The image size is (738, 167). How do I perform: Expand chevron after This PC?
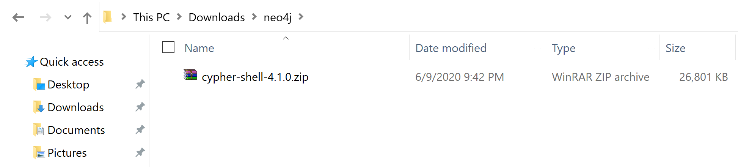coord(179,17)
